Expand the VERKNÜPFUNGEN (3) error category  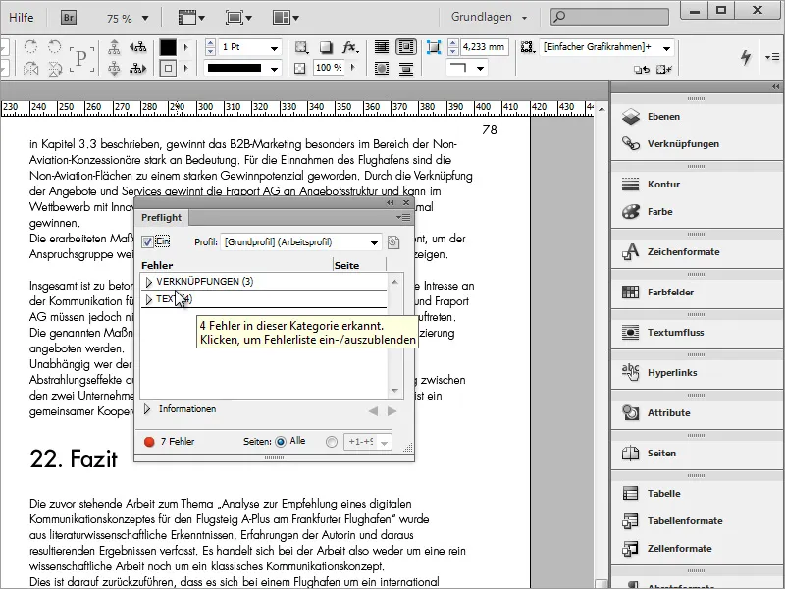[x=149, y=282]
